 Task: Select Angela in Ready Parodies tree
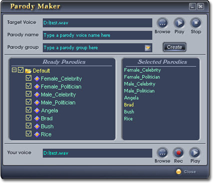click(x=50, y=111)
